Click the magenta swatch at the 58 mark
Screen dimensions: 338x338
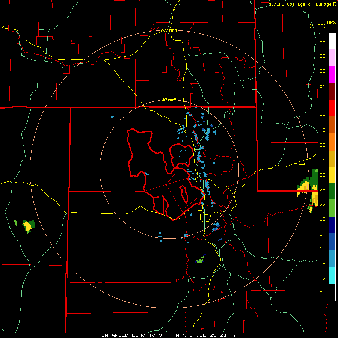click(x=332, y=75)
